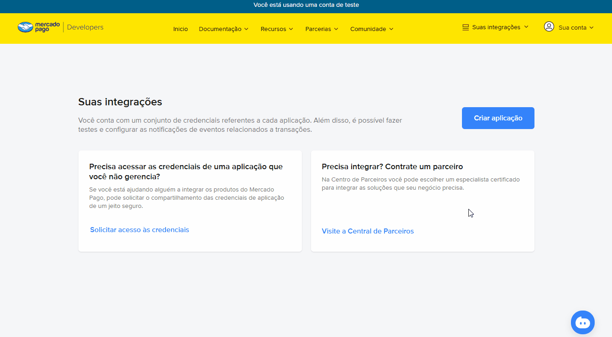
Task: Expand the chevron next to Comunidade
Action: pyautogui.click(x=391, y=29)
